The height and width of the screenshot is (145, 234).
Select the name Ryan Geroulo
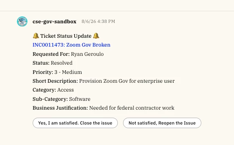(x=87, y=54)
